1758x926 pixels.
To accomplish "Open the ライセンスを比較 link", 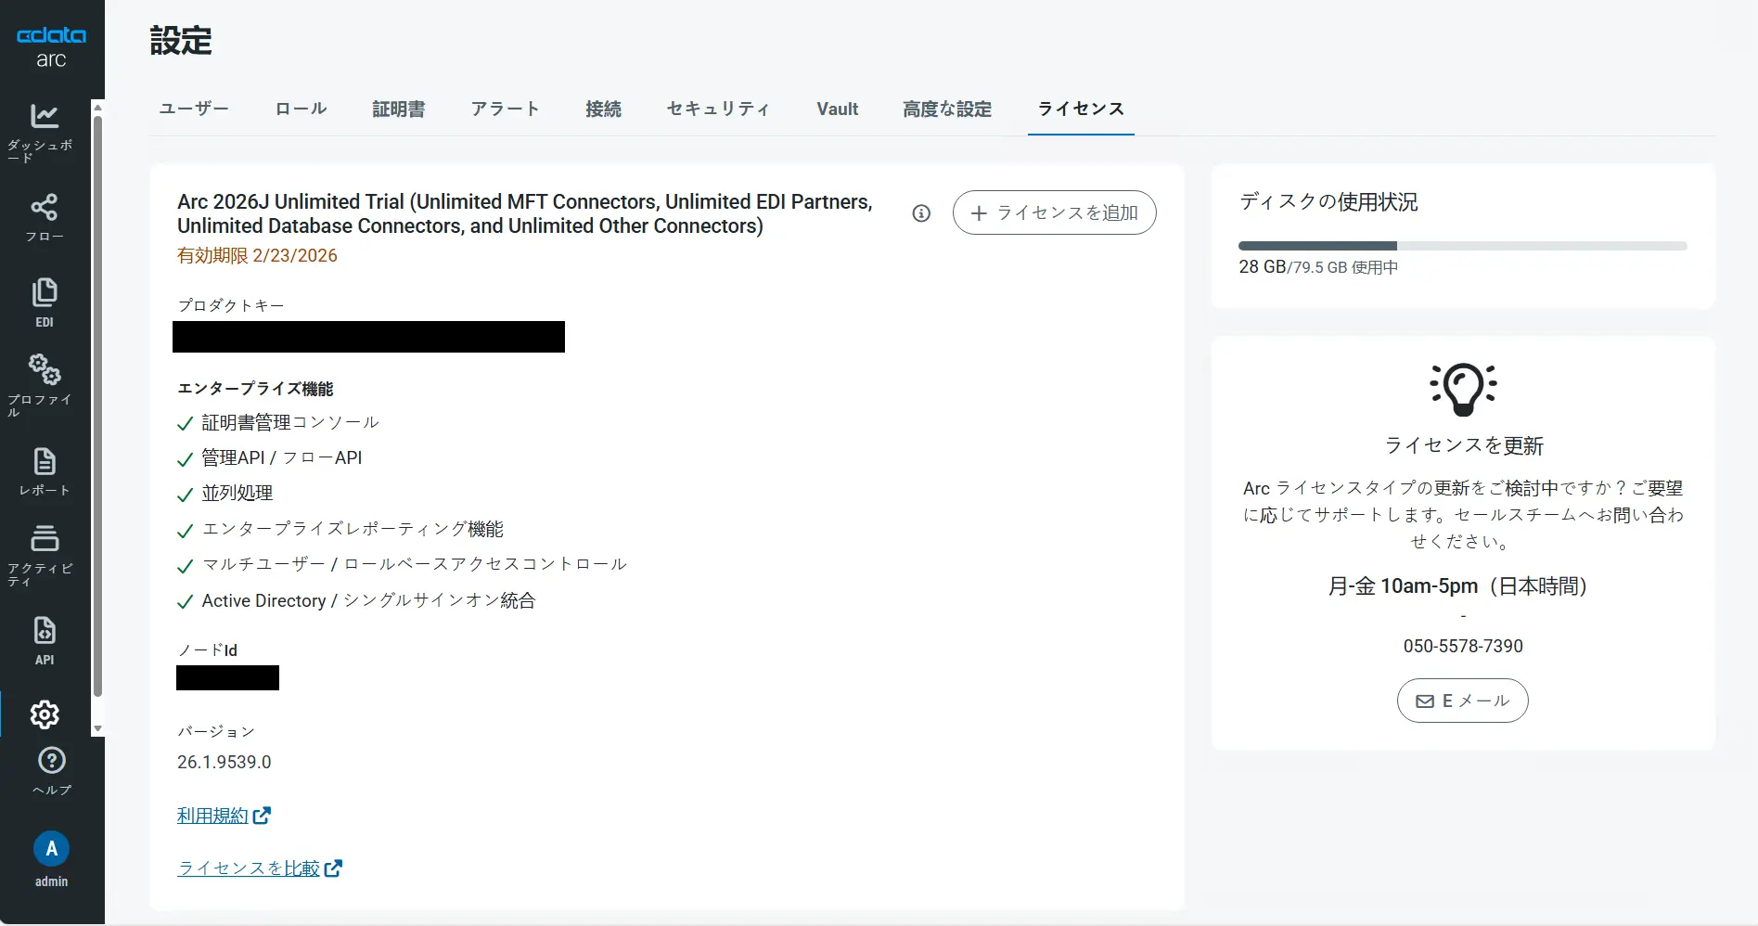I will click(x=249, y=868).
